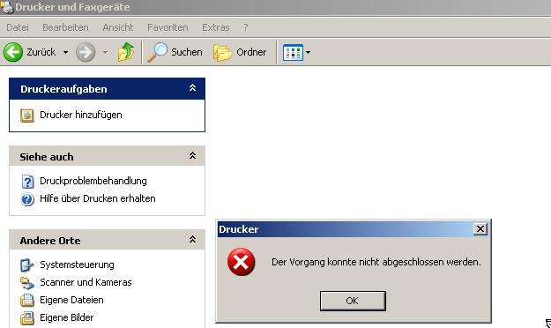Click the green Zurück back arrow icon

[13, 52]
